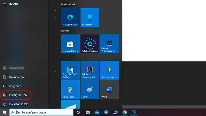Click the taskbar search box

(42, 112)
